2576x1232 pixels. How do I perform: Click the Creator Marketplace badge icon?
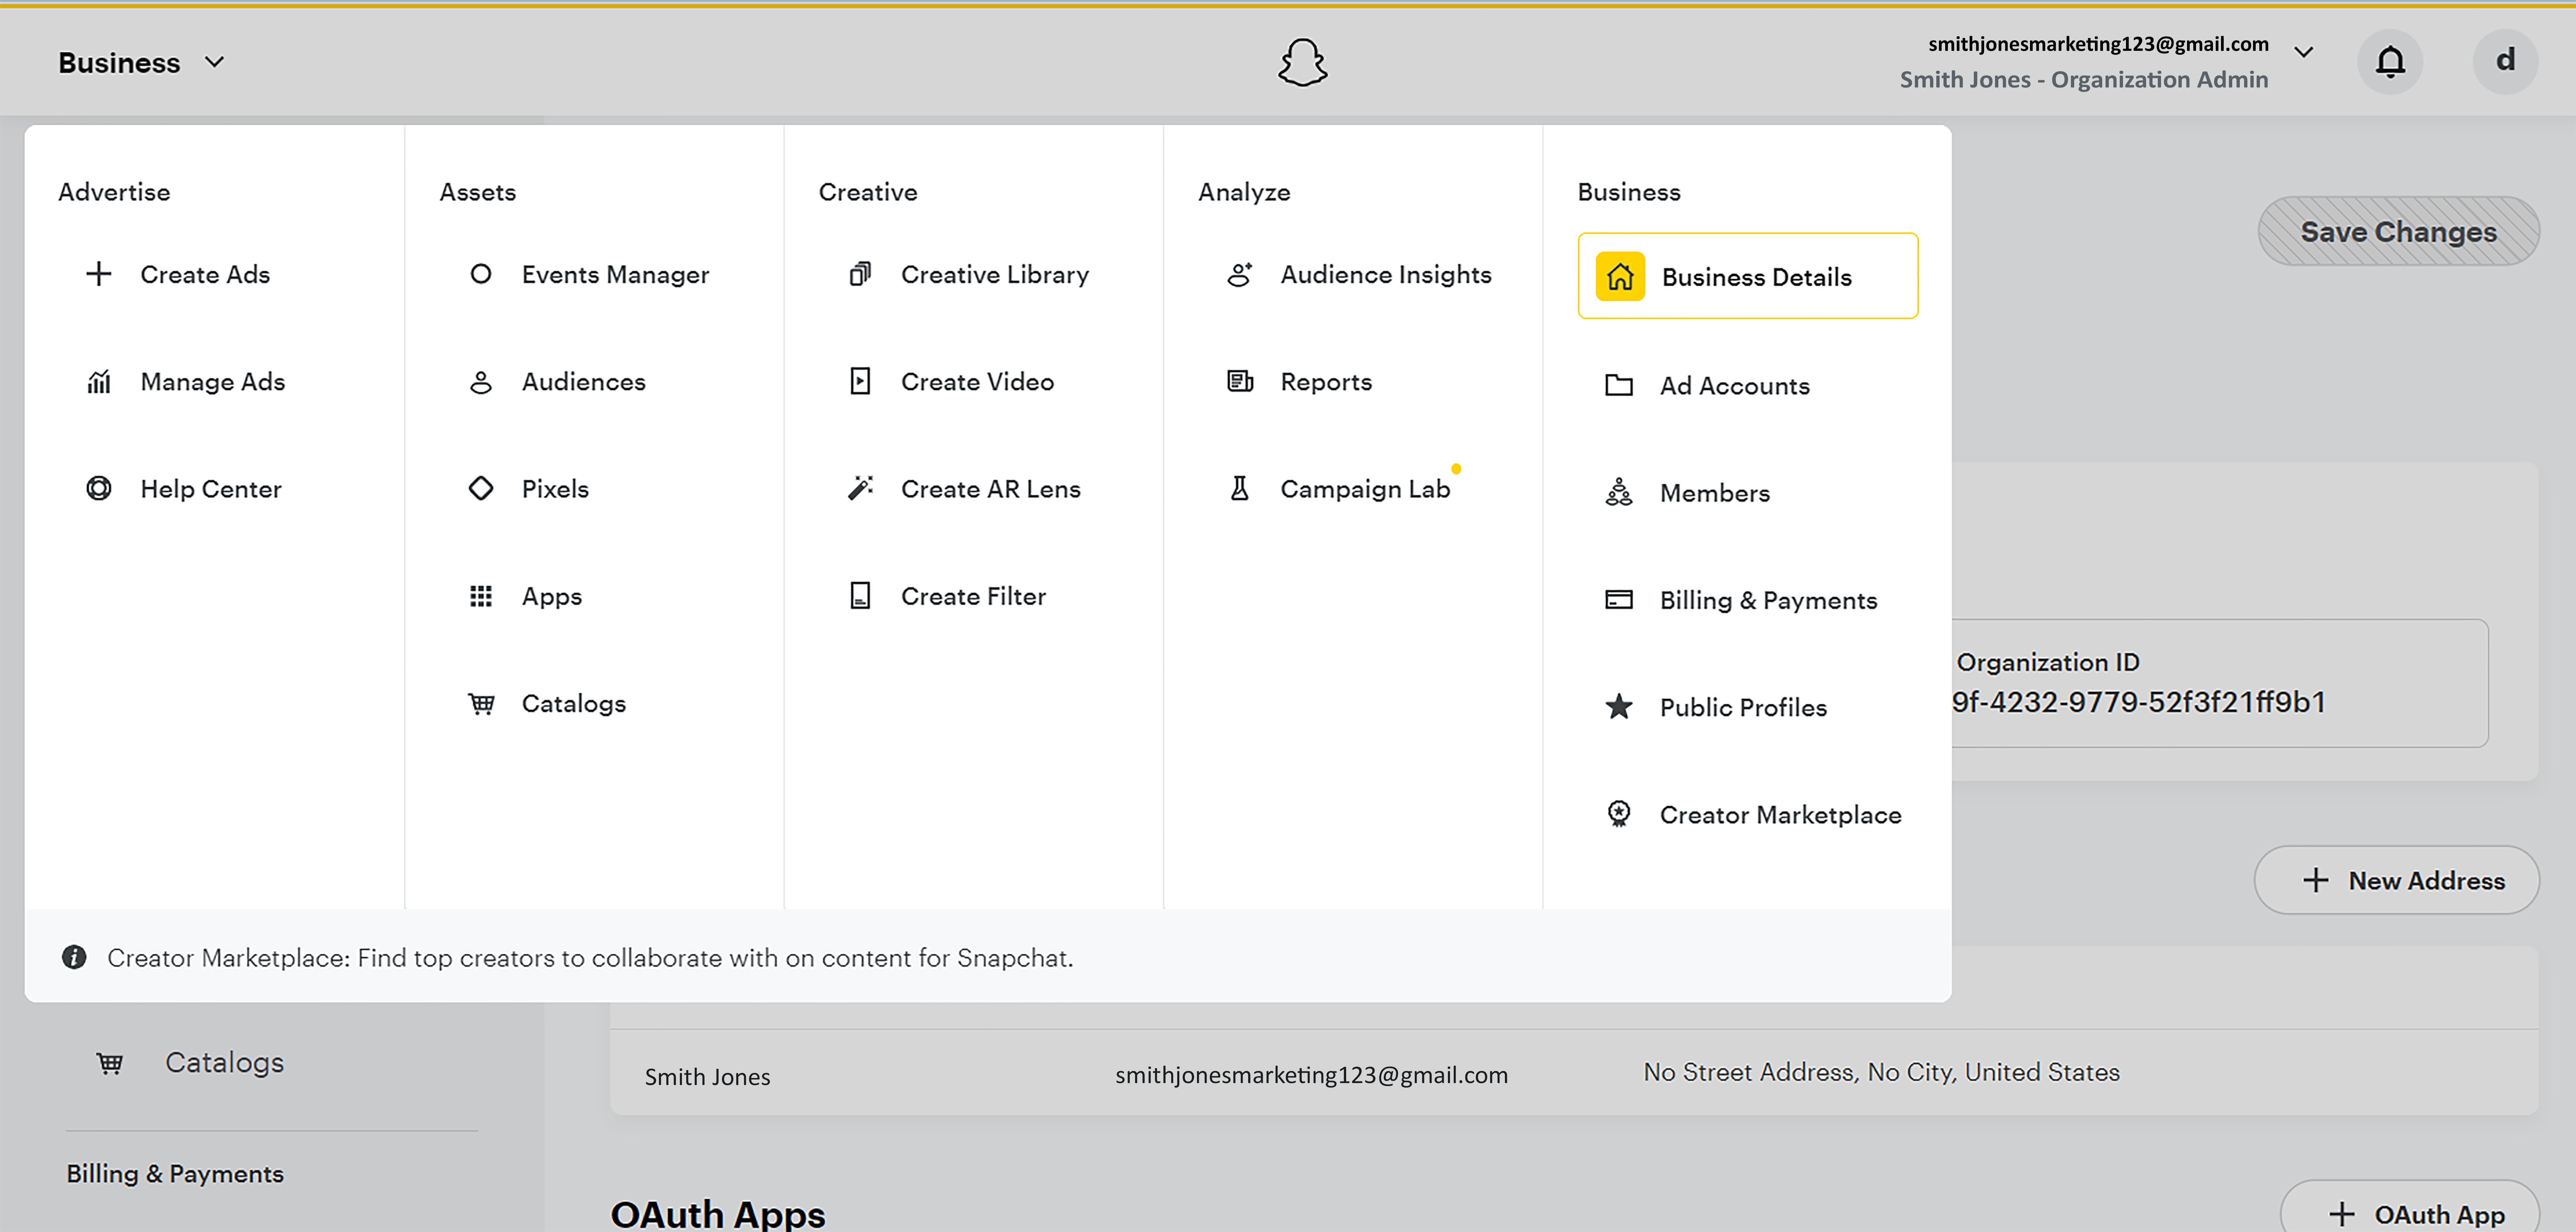(1619, 814)
